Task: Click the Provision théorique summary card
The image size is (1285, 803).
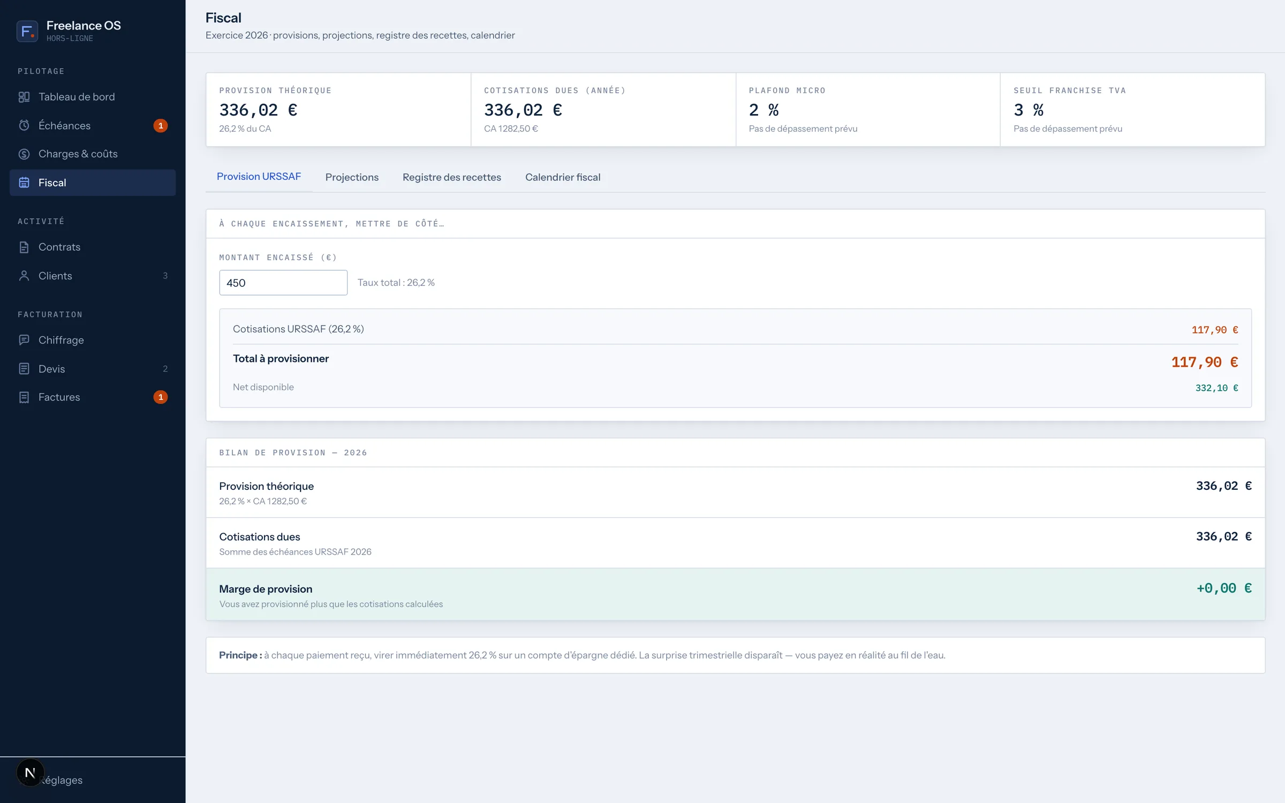Action: click(338, 110)
